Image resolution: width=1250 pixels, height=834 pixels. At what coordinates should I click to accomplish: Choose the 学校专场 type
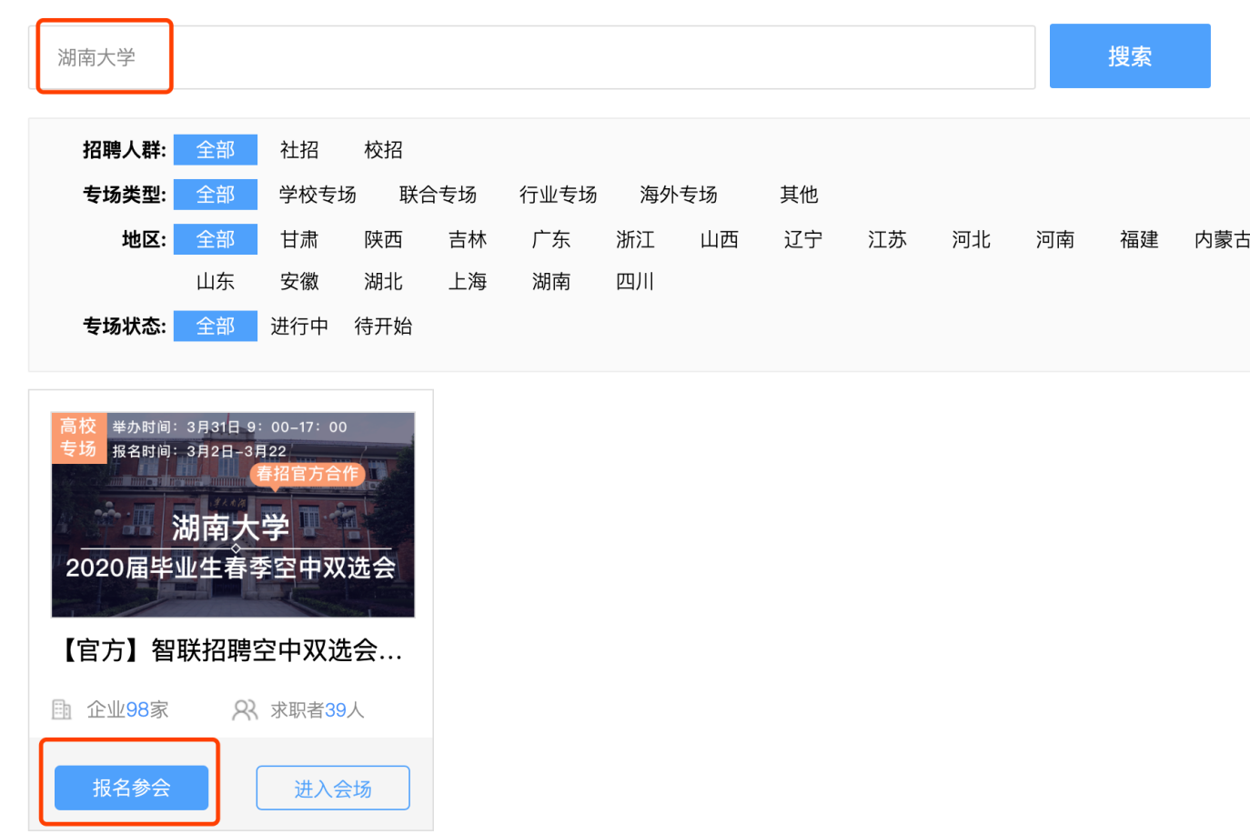[318, 195]
